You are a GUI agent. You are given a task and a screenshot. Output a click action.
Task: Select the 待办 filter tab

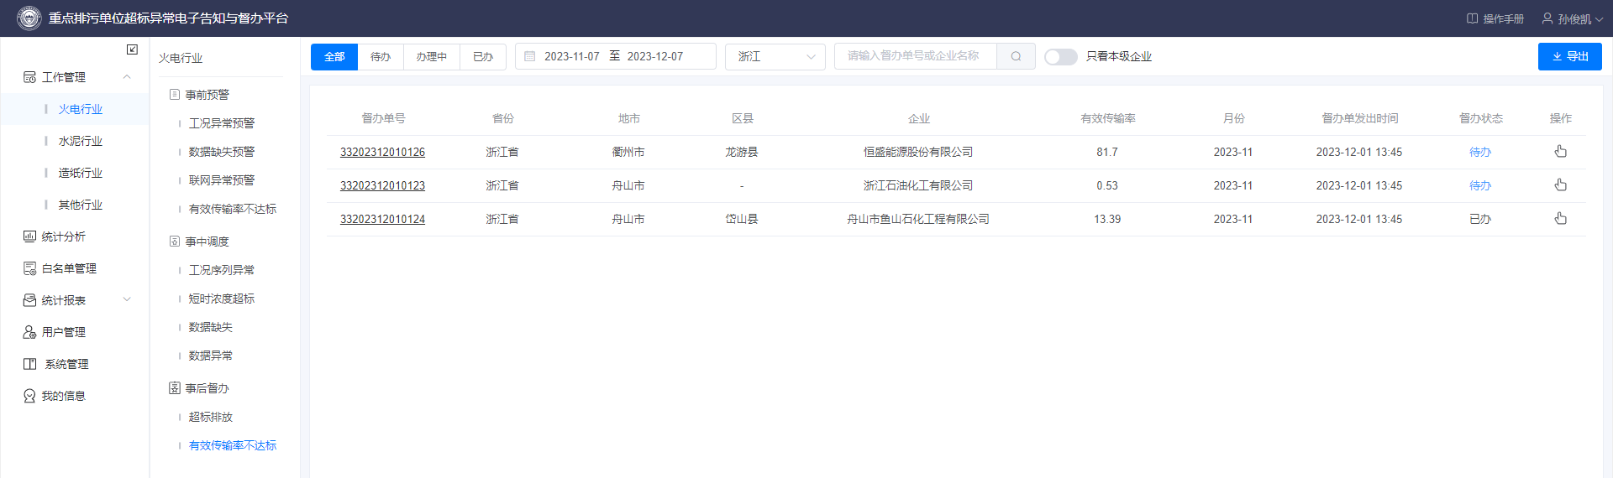click(381, 56)
